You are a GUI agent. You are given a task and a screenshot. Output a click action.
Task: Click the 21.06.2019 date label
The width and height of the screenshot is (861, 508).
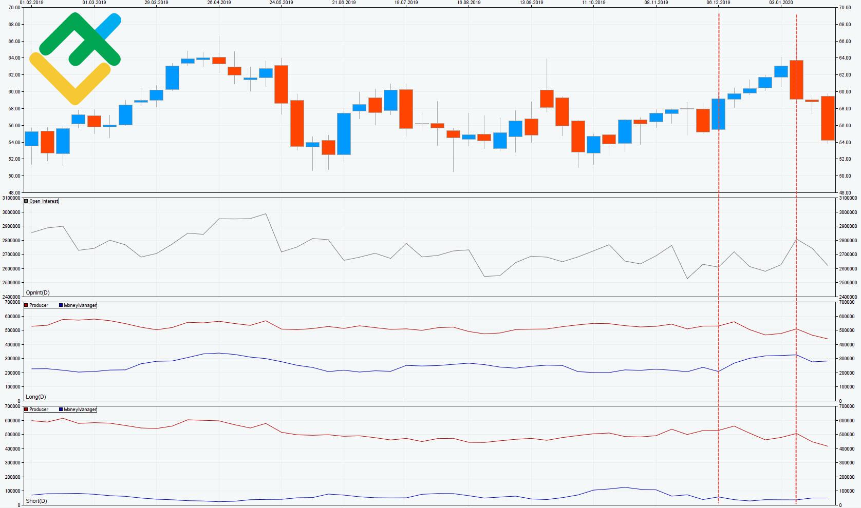pyautogui.click(x=344, y=3)
